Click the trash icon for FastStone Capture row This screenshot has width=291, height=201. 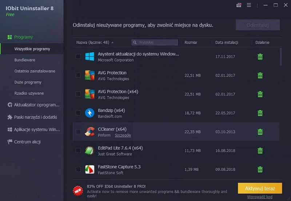click(260, 169)
